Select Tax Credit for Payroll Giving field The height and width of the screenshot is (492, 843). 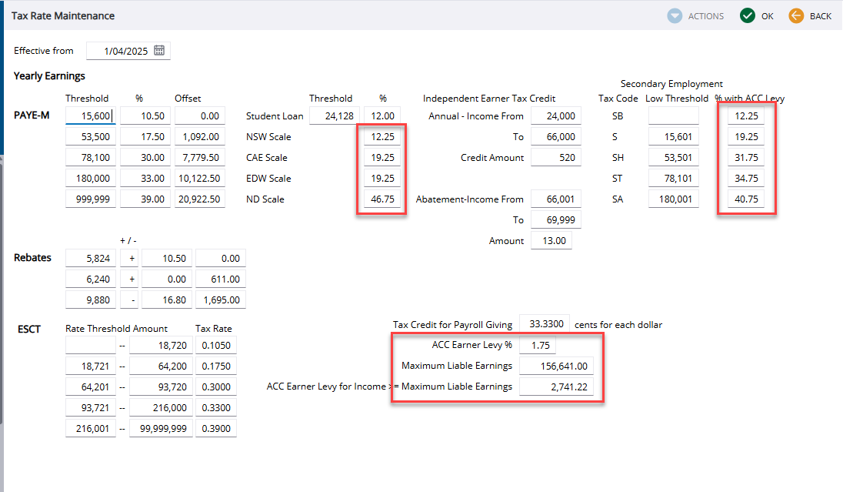click(x=545, y=325)
